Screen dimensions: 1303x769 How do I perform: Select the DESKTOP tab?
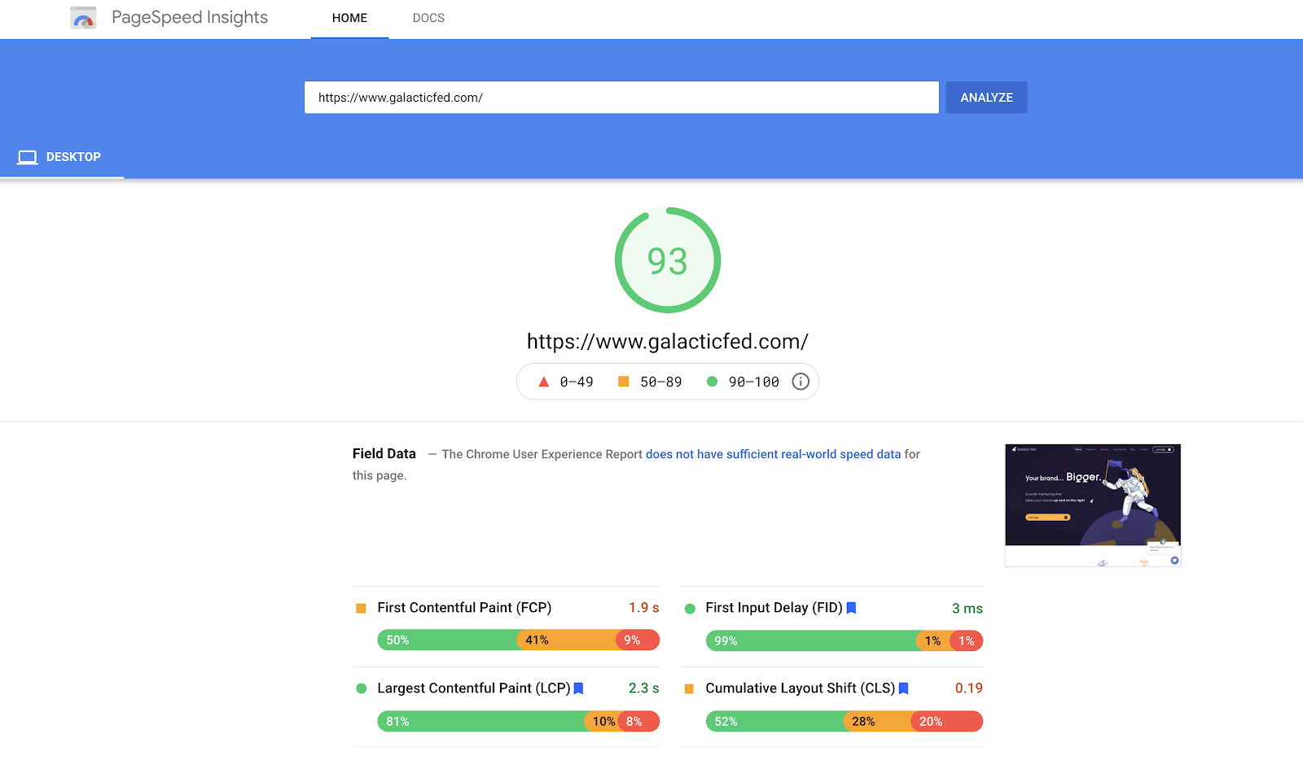(62, 157)
